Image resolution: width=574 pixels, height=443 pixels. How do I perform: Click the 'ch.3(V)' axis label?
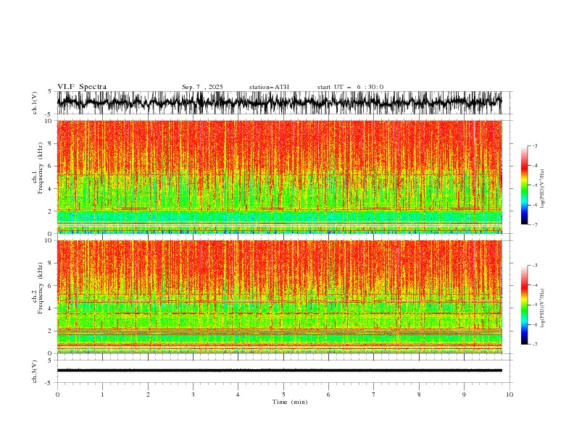pos(35,371)
